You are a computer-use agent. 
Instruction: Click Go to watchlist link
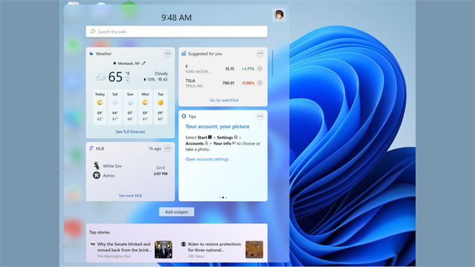coord(224,100)
